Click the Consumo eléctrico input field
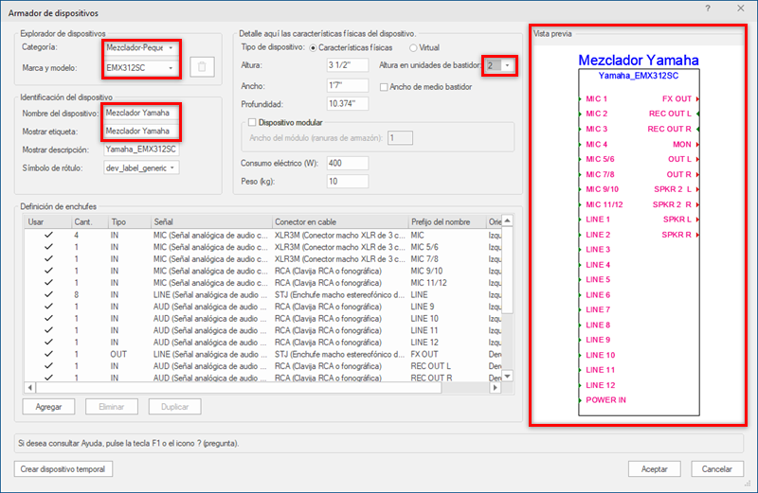Viewport: 758px width, 493px height. click(348, 163)
